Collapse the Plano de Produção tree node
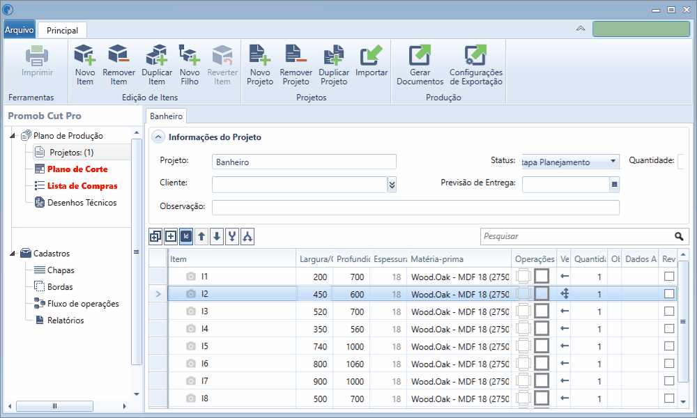Screen dimensions: 697x418 (13, 136)
